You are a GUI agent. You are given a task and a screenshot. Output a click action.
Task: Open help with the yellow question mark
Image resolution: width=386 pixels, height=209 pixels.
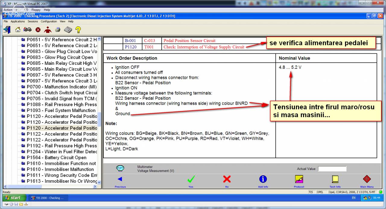click(x=78, y=30)
